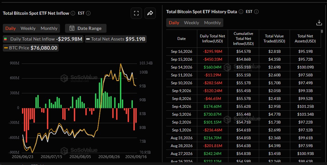Click the table's vertical scrollbar

(x=322, y=31)
